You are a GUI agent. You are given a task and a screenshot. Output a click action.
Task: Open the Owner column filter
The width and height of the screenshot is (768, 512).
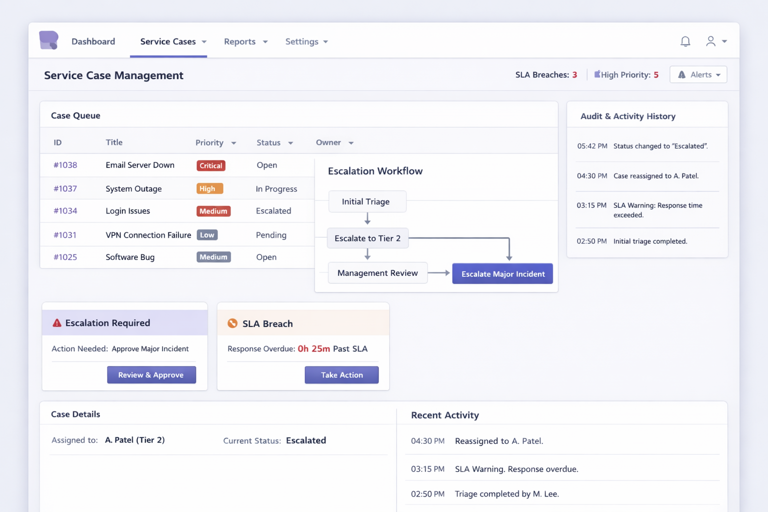click(x=351, y=143)
